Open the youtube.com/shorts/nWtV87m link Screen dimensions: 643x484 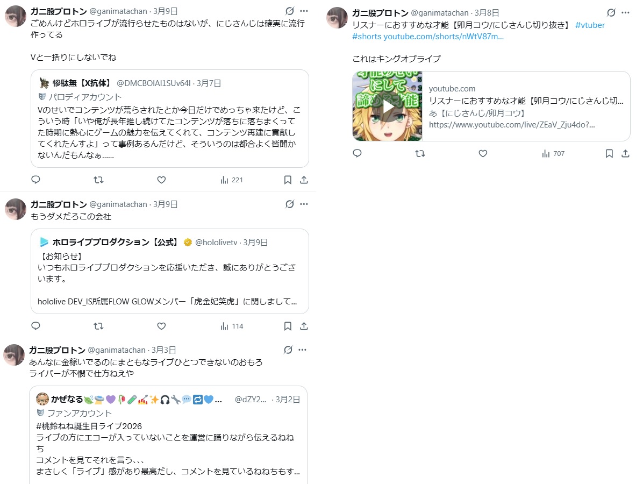pos(444,37)
